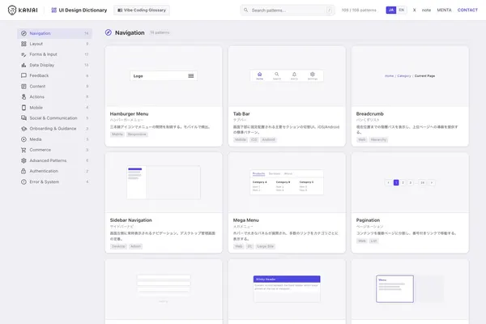Switch language to JA

click(391, 10)
